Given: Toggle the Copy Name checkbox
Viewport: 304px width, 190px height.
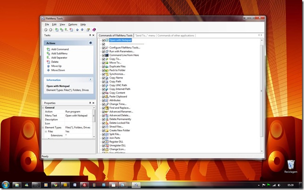Looking at the screenshot, I should click(x=103, y=78).
